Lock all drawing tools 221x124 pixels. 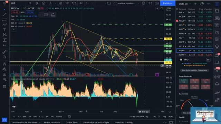coord(4,74)
